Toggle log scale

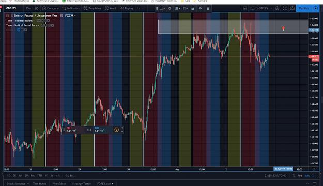[x=300, y=176]
